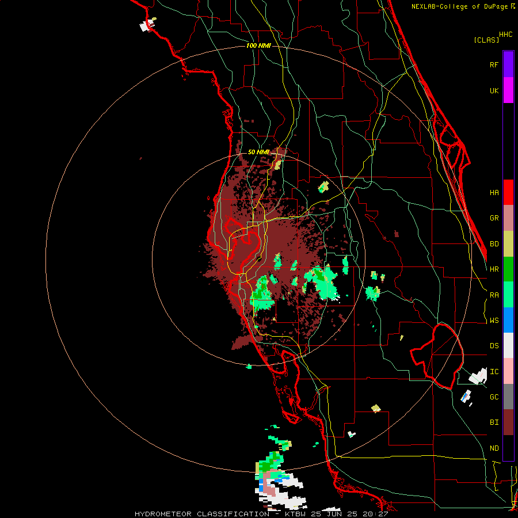Click the 'HHC' product code text
The height and width of the screenshot is (518, 518).
[x=505, y=35]
